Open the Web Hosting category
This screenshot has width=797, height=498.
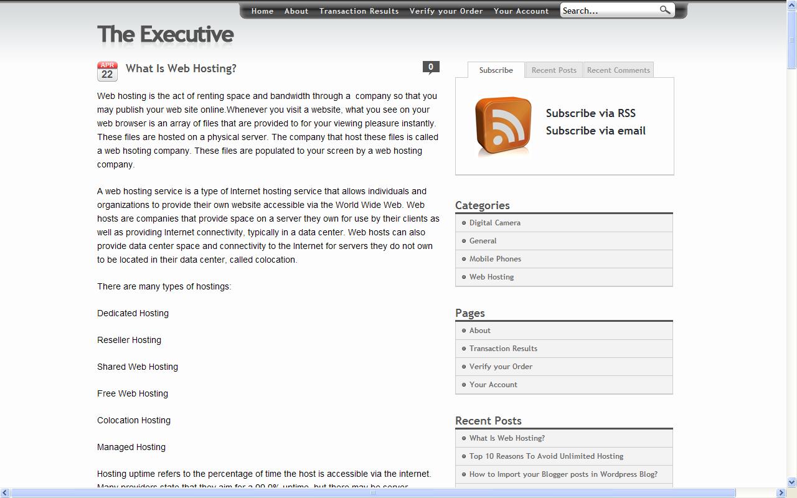click(x=491, y=277)
